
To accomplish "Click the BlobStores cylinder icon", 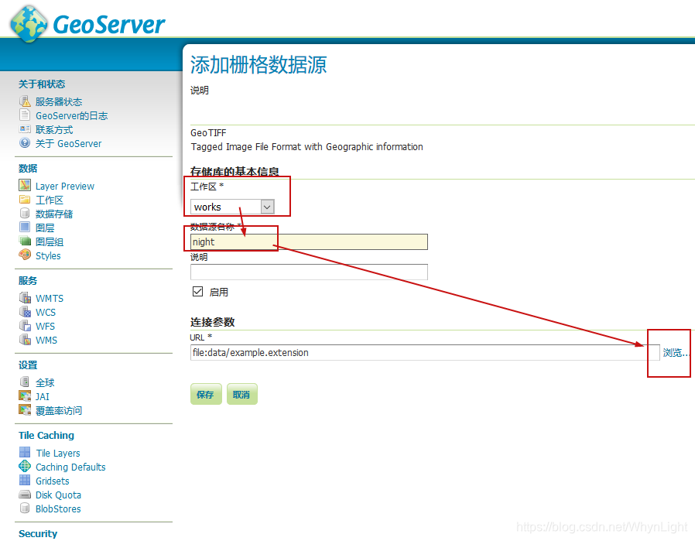I will tap(25, 508).
